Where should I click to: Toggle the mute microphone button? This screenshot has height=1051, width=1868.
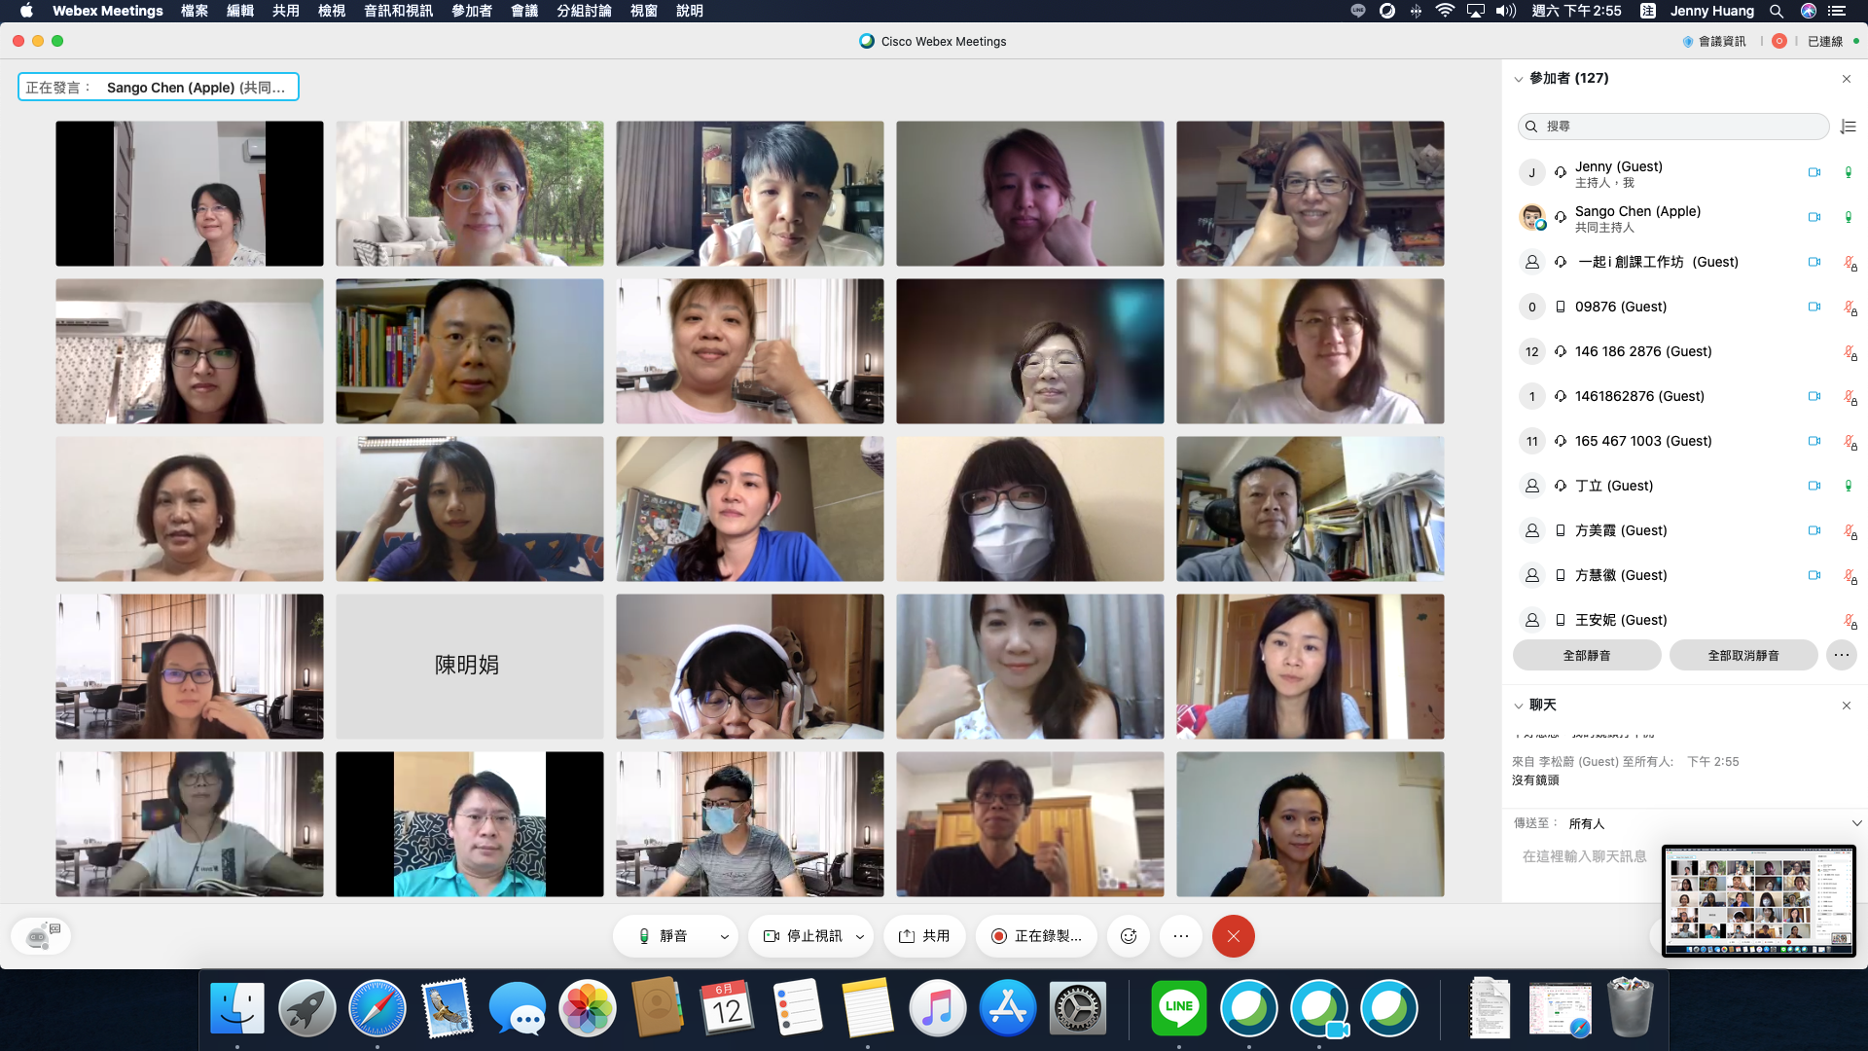tap(663, 936)
